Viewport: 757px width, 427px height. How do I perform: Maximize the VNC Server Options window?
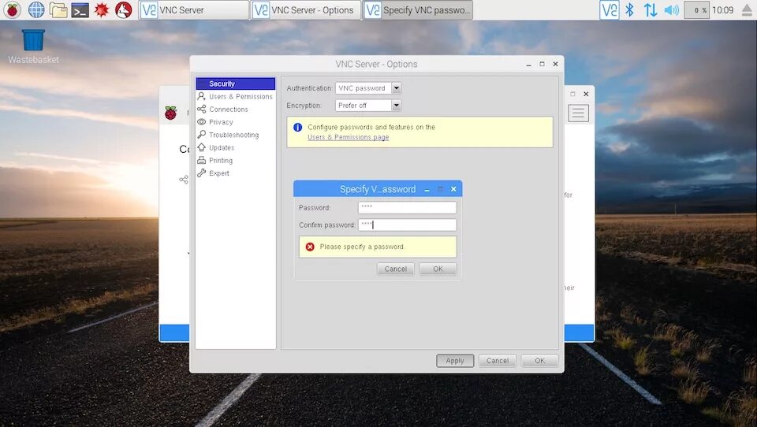(542, 64)
